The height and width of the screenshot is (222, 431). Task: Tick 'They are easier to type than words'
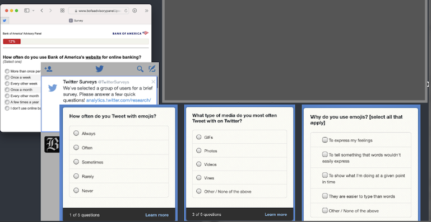[325, 196]
